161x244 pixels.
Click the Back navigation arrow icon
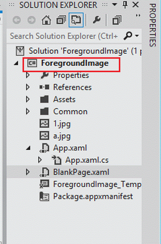click(17, 20)
